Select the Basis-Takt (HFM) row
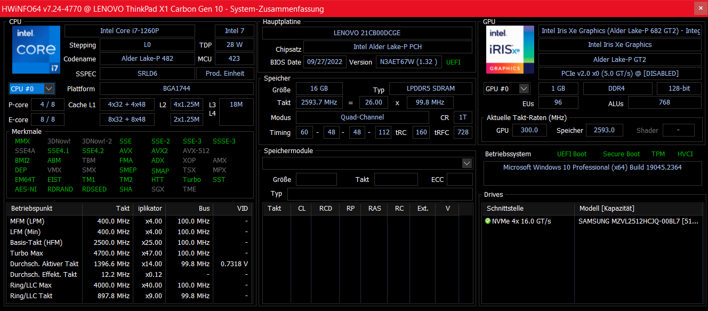Screen dimensions: 708x311 tap(130, 242)
